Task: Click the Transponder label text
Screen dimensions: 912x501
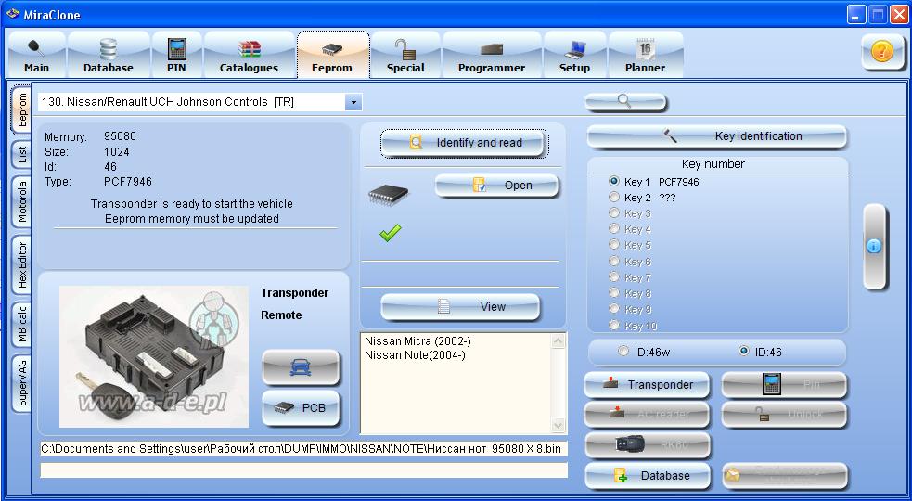Action: click(x=294, y=292)
